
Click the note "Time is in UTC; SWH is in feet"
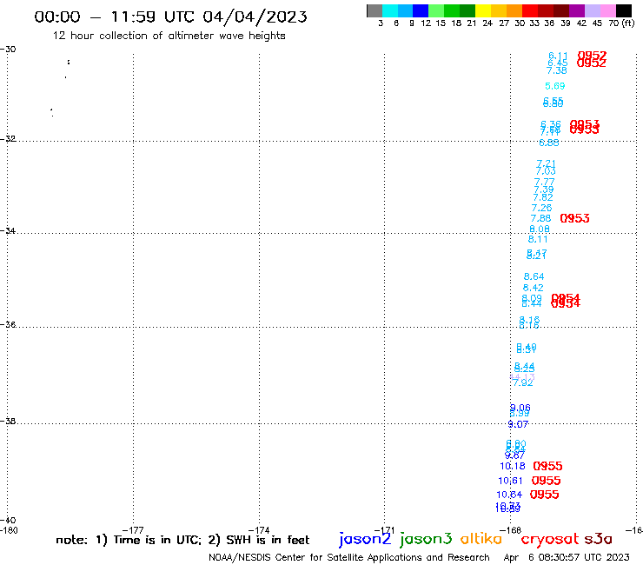[182, 540]
